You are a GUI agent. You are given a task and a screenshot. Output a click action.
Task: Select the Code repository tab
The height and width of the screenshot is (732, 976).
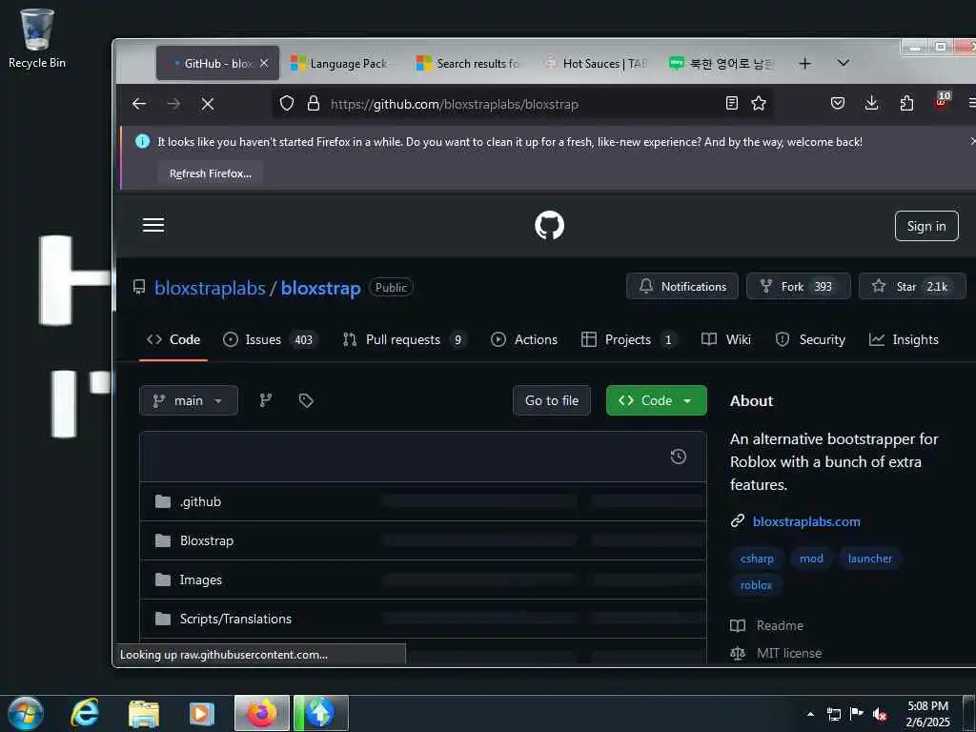tap(173, 340)
